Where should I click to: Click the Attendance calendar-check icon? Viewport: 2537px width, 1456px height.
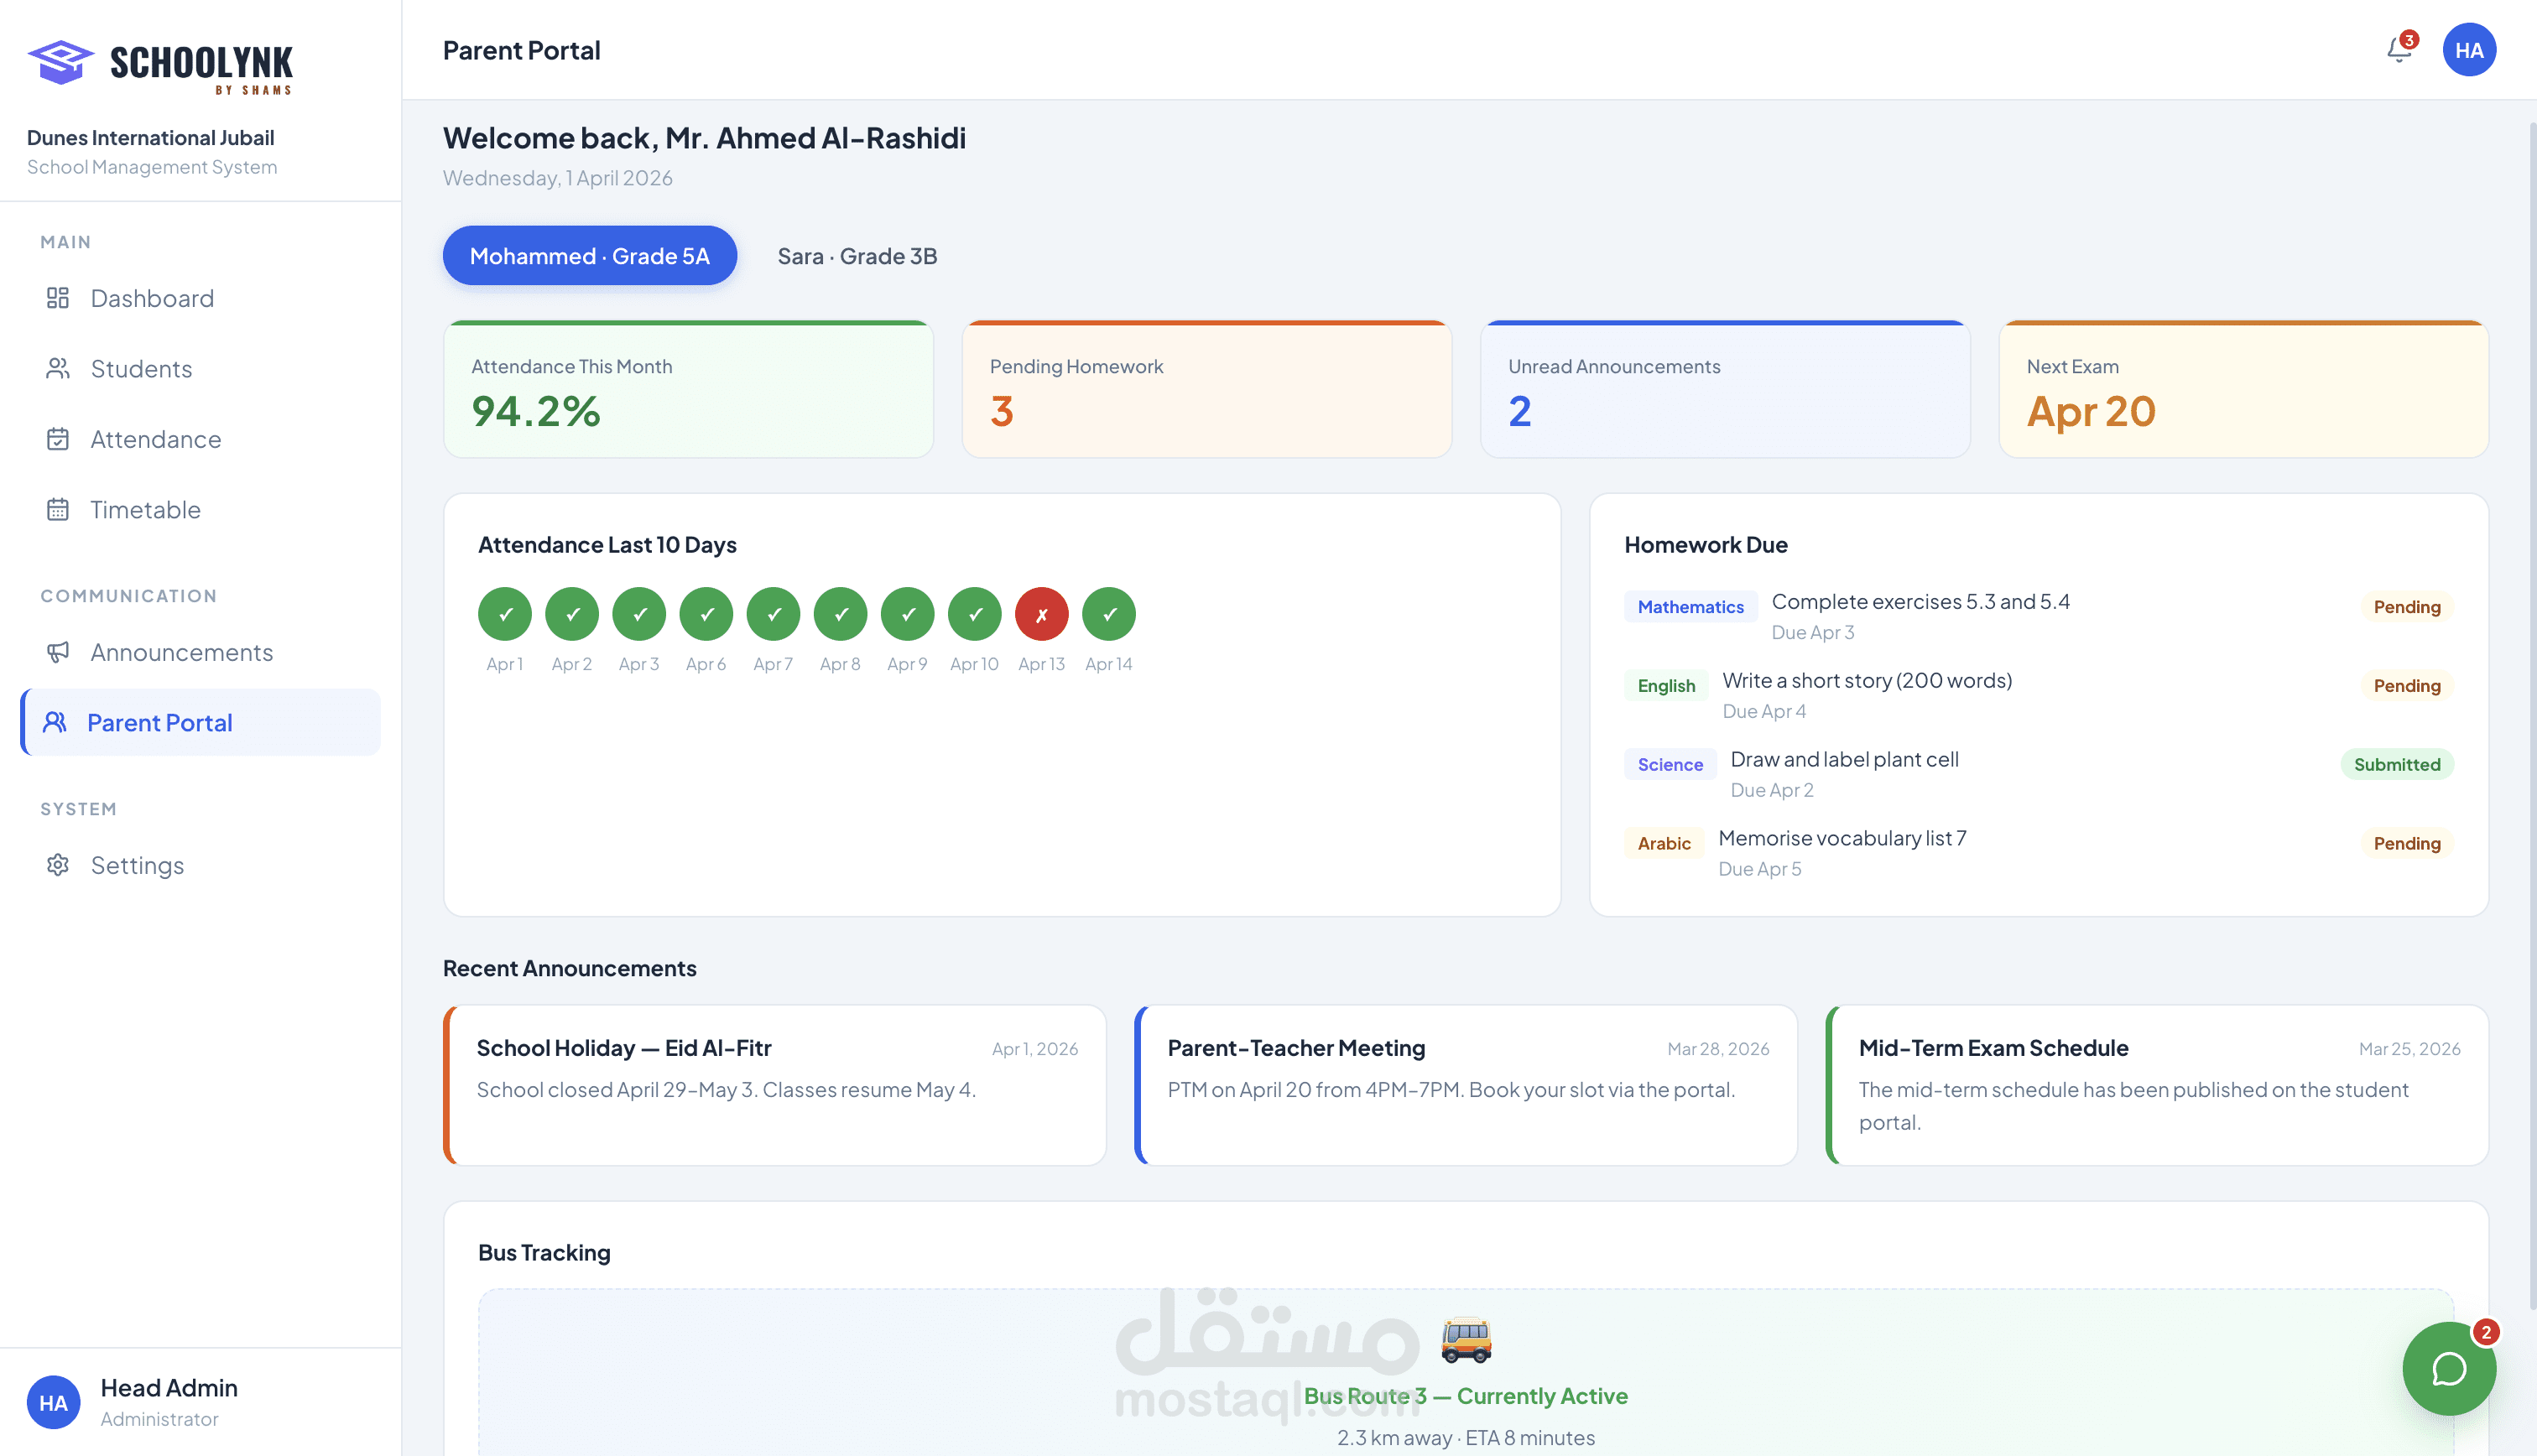point(58,439)
